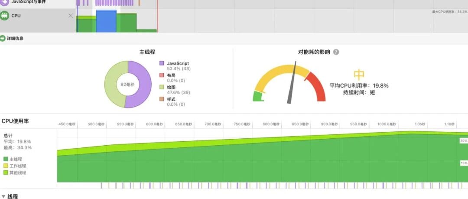
Task: Toggle the 其他线程 legend checkbox
Action: [x=6, y=173]
